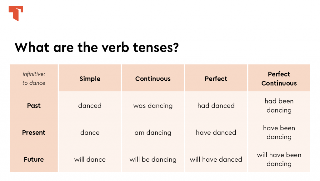This screenshot has width=320, height=181.
Task: Click the 'will be dancing' cell
Action: click(153, 159)
